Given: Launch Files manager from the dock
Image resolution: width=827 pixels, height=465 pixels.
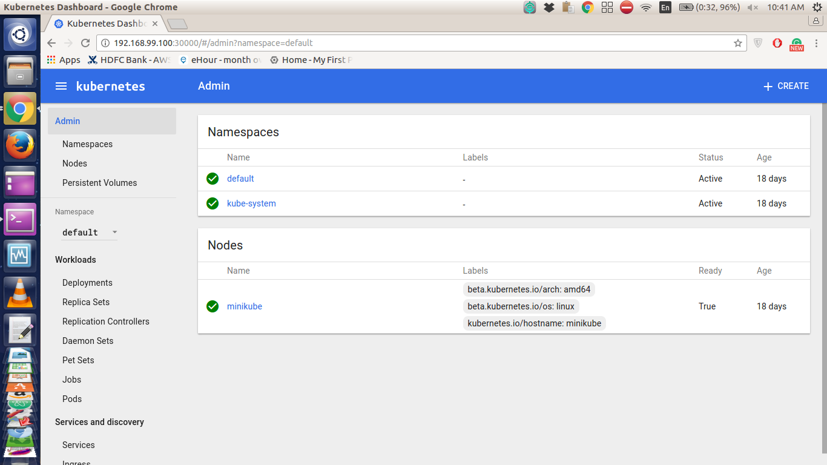Looking at the screenshot, I should click(20, 71).
